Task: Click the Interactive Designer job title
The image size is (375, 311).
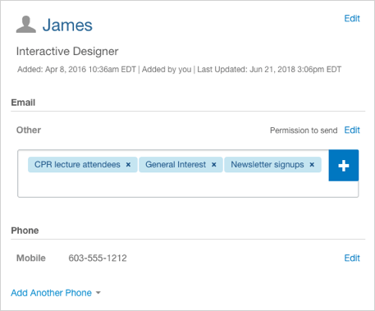Action: (x=67, y=52)
